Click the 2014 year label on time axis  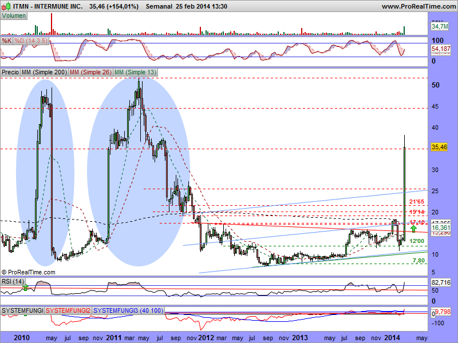393,338
